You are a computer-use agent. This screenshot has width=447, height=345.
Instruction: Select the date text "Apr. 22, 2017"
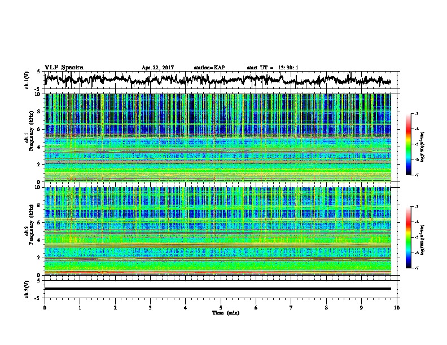pyautogui.click(x=157, y=68)
